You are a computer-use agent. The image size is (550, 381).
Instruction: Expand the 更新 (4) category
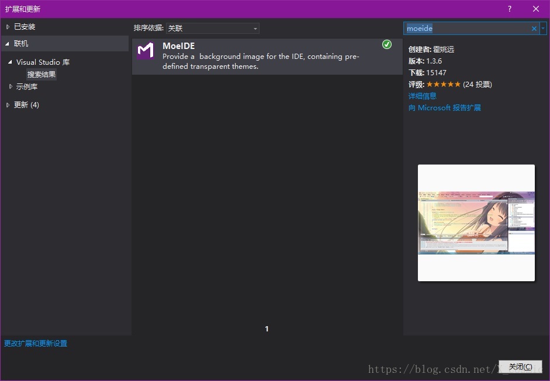[8, 104]
